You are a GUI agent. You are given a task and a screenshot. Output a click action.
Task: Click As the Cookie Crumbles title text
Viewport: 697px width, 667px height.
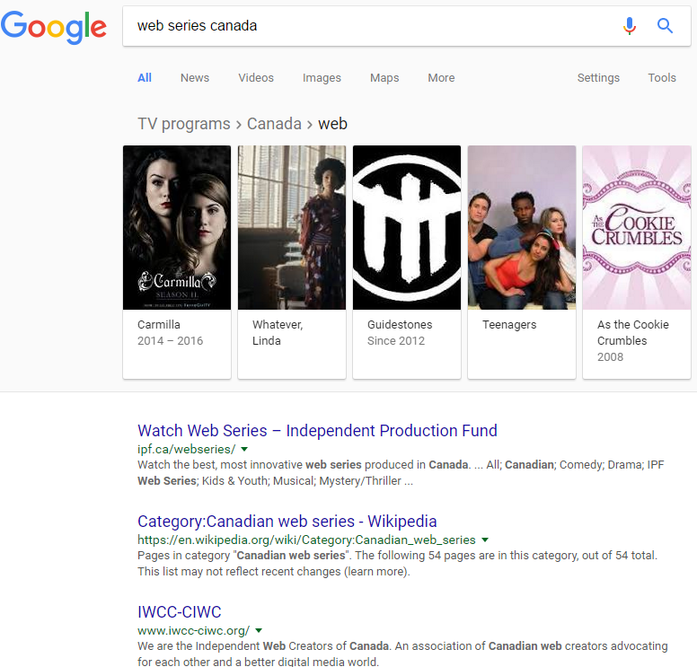tap(633, 333)
